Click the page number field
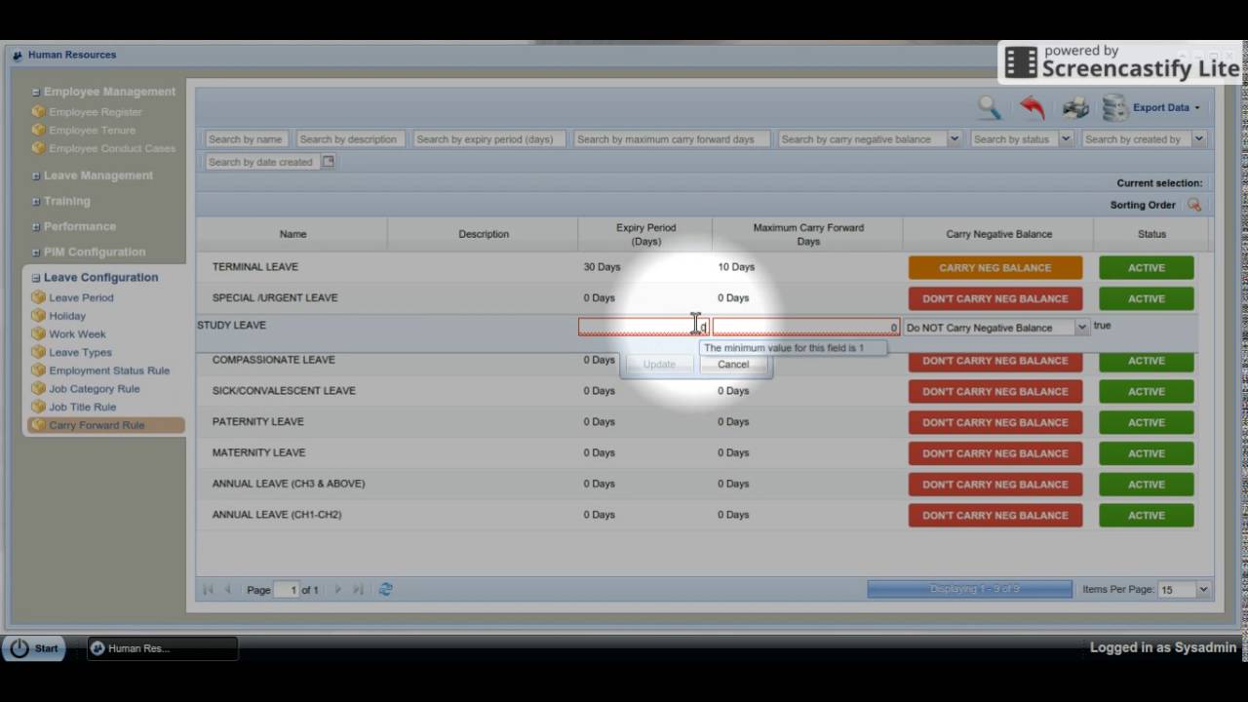The image size is (1248, 702). click(x=287, y=590)
